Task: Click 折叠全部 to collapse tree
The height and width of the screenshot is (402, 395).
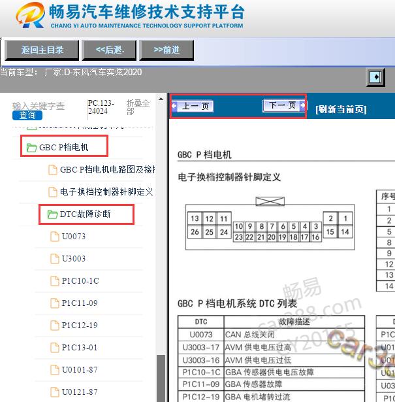Action: click(x=138, y=107)
